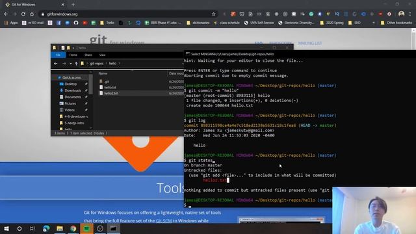
Task: Click Explorer back navigation arrow
Action: (x=56, y=64)
